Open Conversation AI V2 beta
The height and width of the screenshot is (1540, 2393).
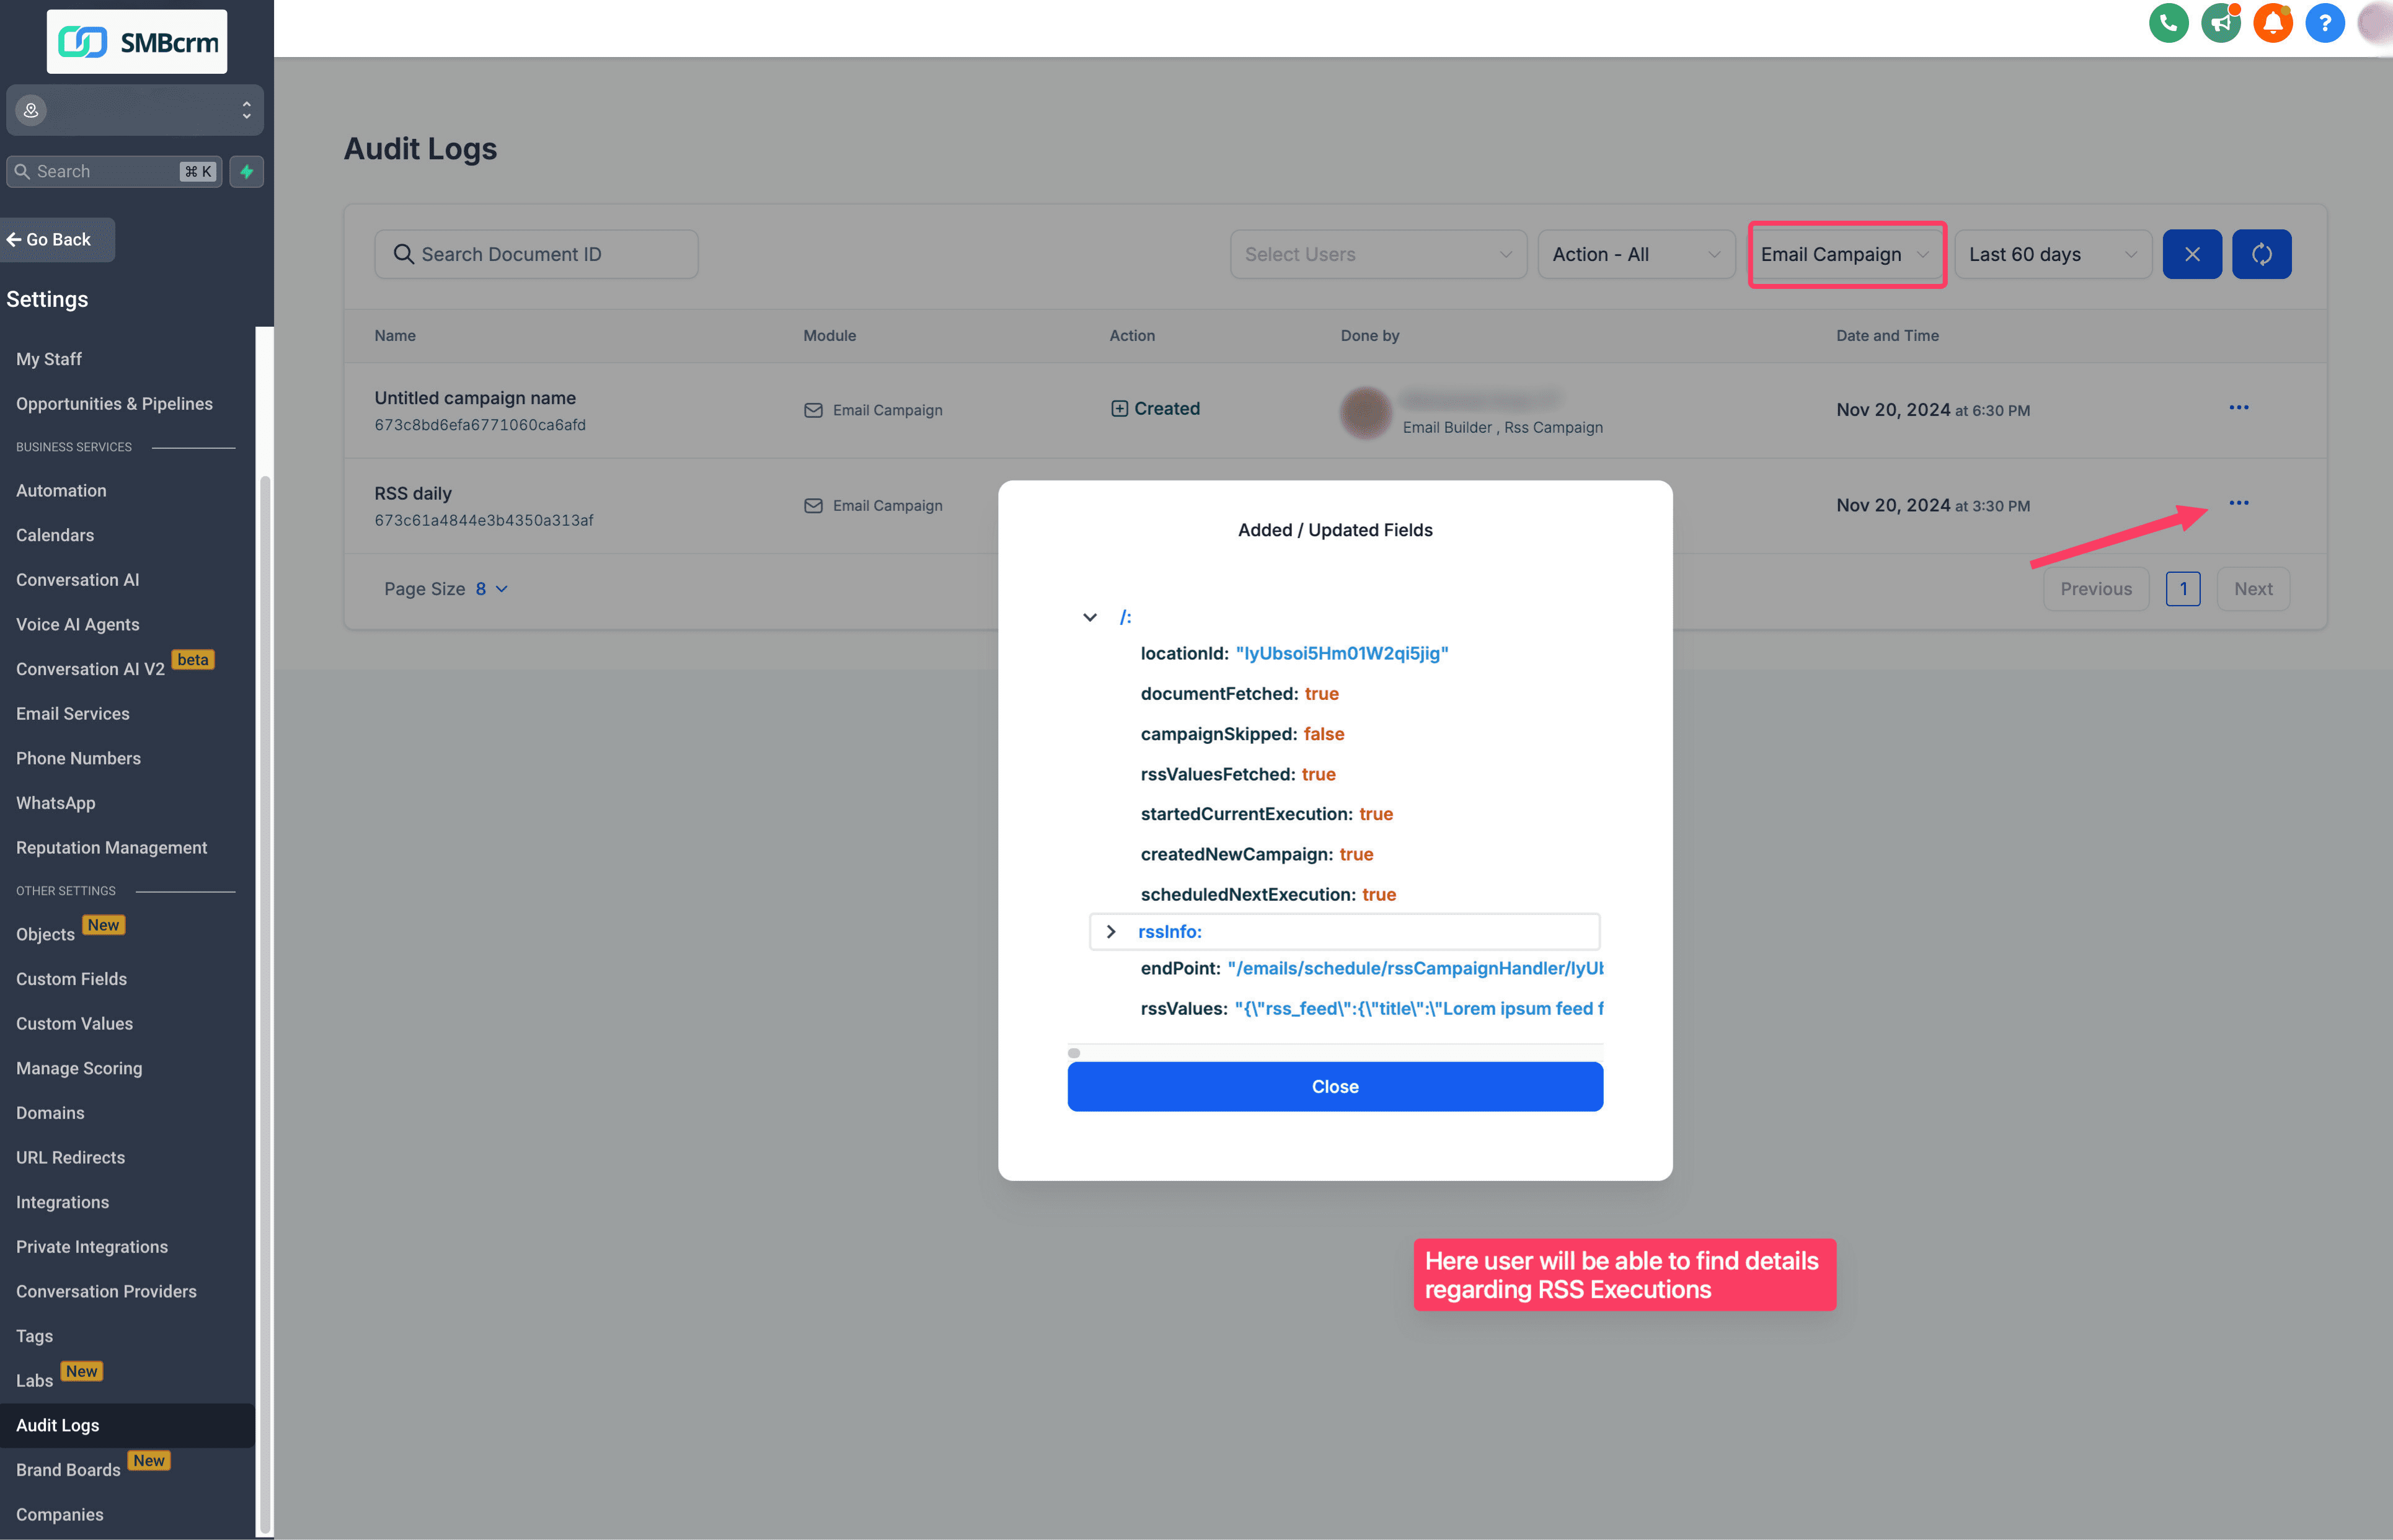pos(90,669)
